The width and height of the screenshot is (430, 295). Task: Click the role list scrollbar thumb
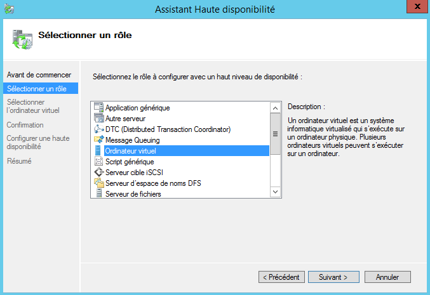pyautogui.click(x=275, y=134)
